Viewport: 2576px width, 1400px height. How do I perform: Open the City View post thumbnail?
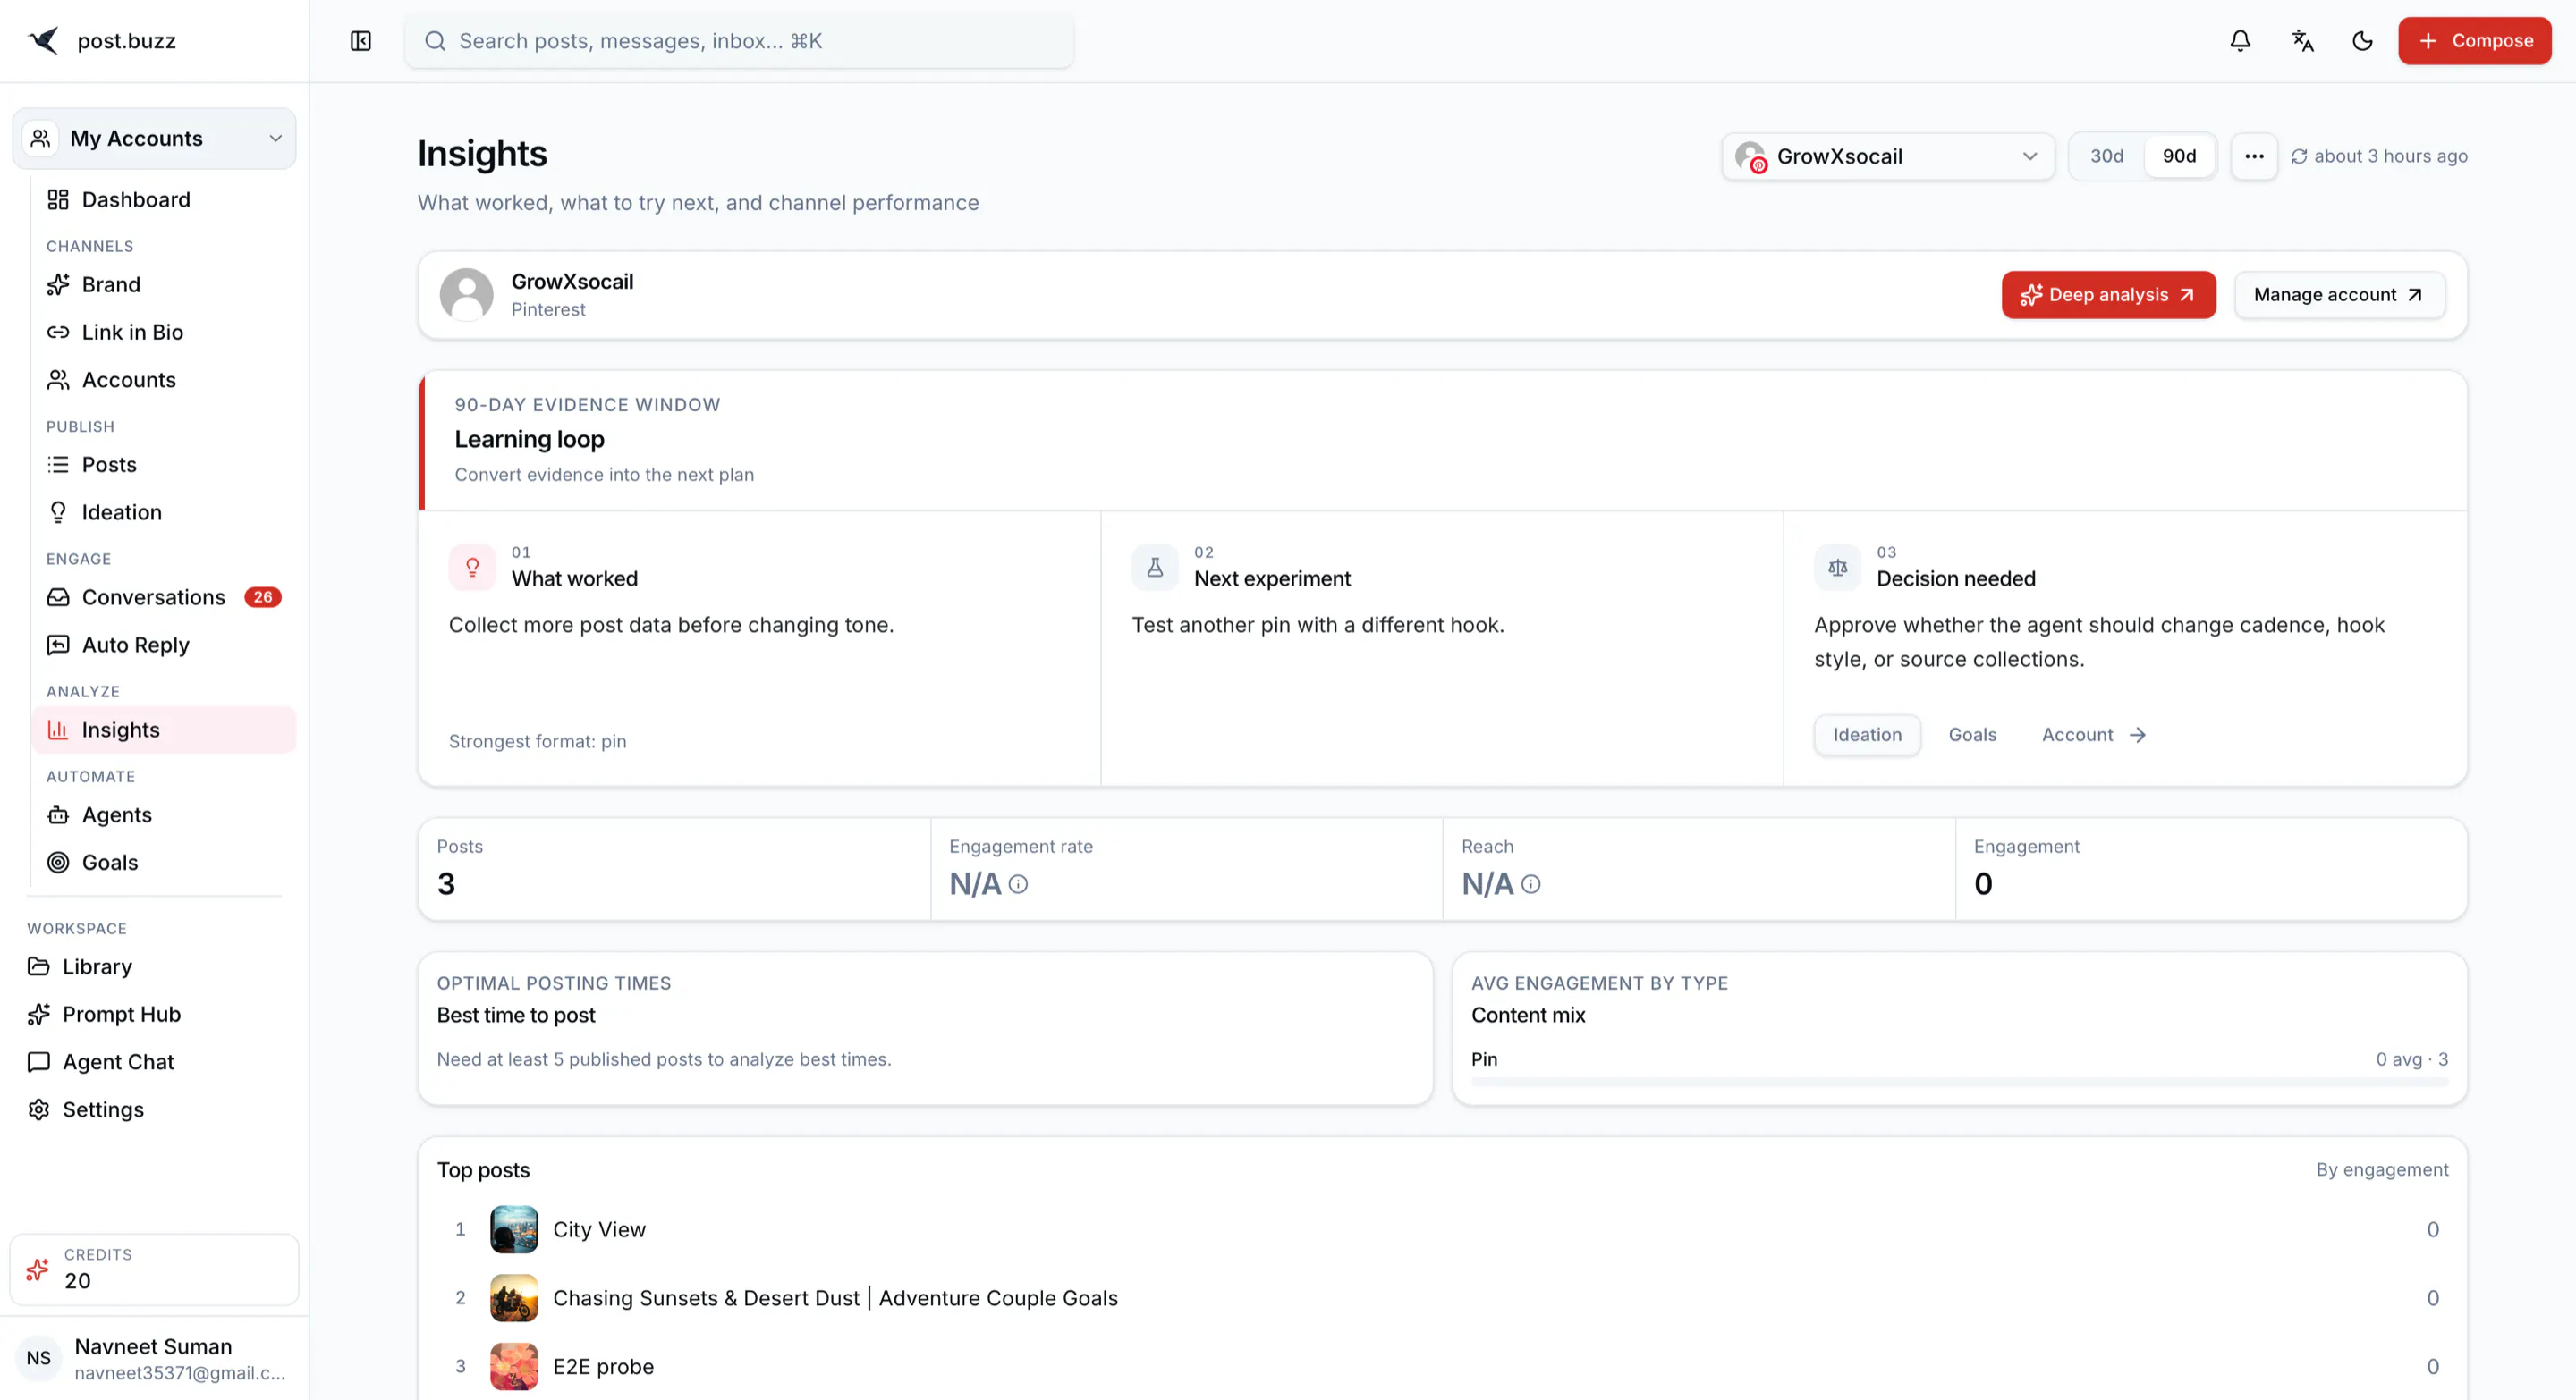[514, 1230]
